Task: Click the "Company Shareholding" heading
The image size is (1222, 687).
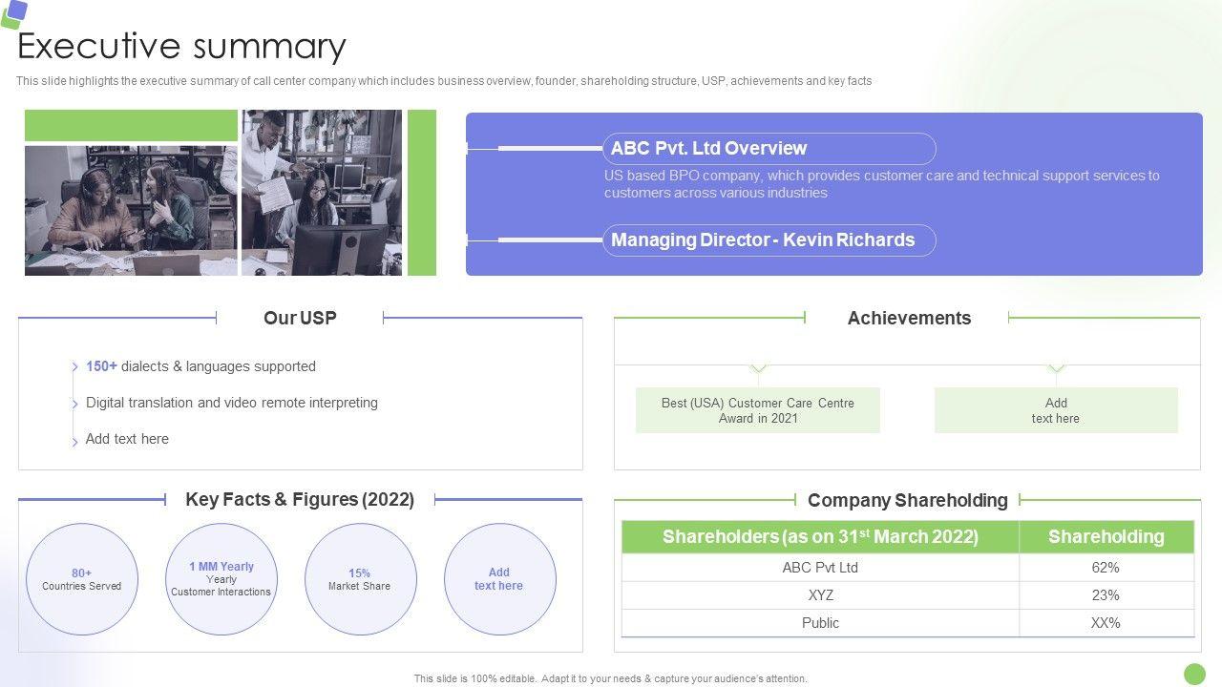Action: 908,500
